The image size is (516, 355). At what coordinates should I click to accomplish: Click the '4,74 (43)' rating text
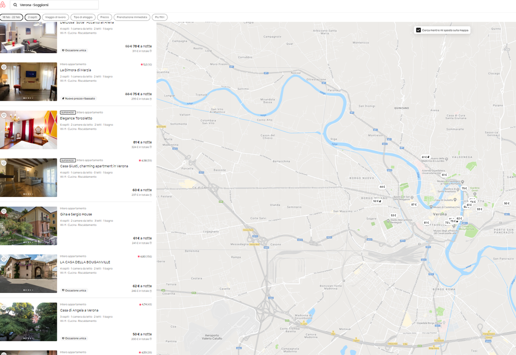pyautogui.click(x=146, y=304)
